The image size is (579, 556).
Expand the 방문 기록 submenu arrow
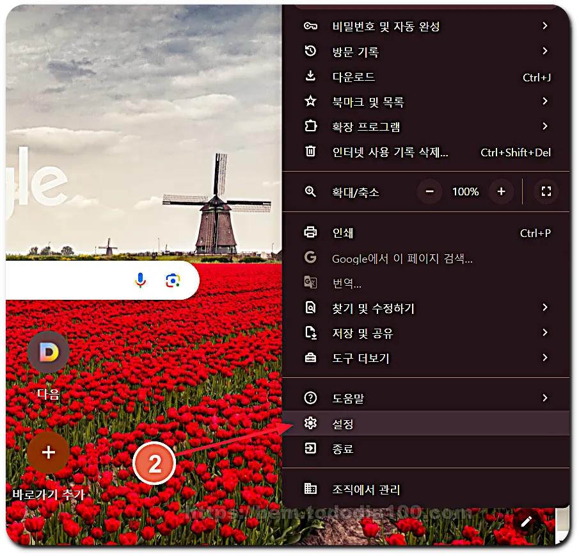pos(545,51)
